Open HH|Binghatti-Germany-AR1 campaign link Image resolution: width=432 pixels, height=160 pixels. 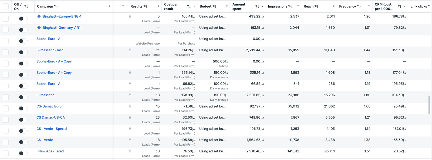coord(58,28)
